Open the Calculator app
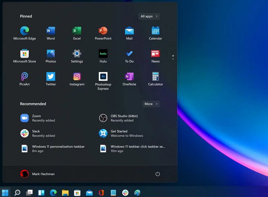The width and height of the screenshot is (268, 197). pos(155,79)
